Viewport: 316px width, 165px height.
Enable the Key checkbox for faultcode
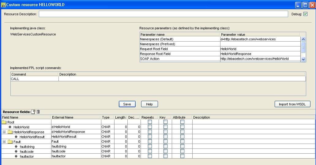(165, 151)
